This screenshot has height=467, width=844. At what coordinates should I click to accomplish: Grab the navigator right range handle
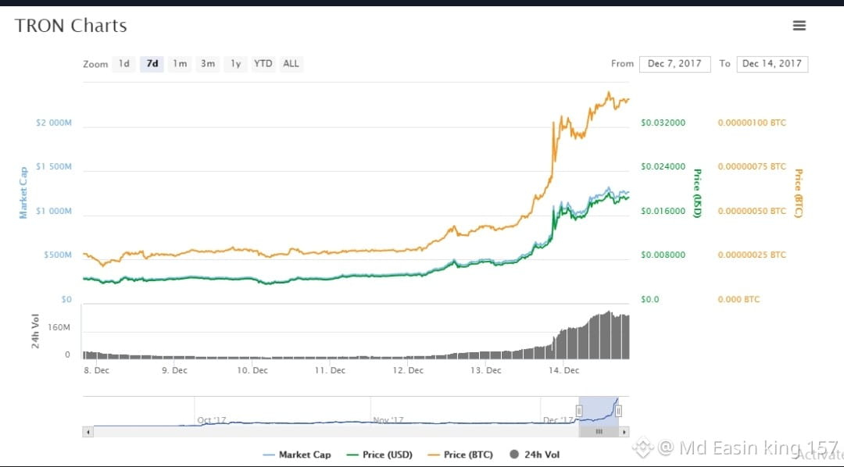[618, 412]
